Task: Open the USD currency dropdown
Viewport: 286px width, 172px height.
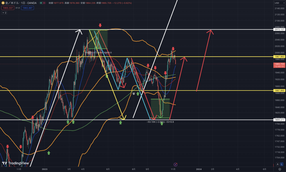Action: (279, 3)
